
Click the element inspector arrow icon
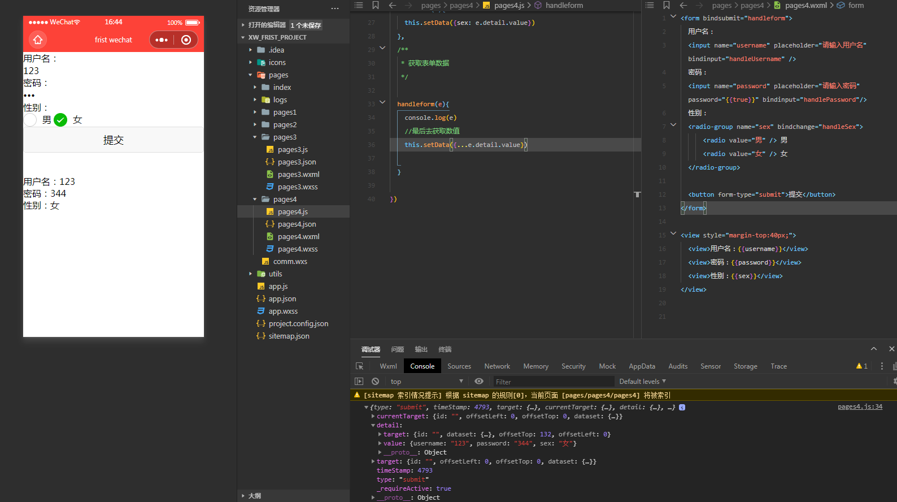point(360,366)
